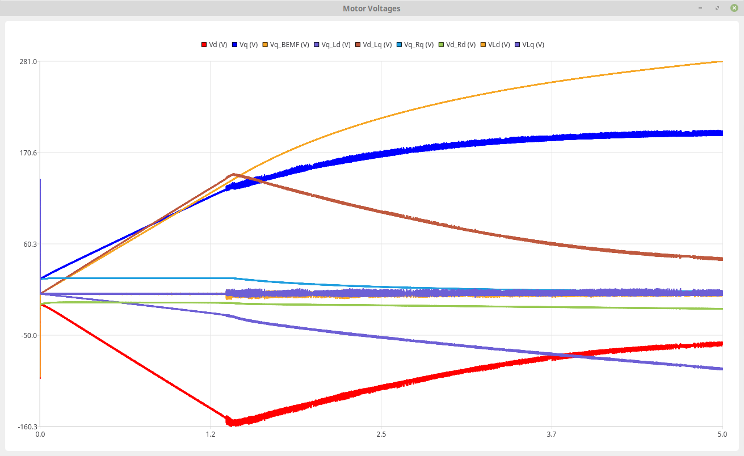Screen dimensions: 744x456
Task: Click the cyan Vq_Rq (V) legend swatch
Action: point(417,45)
